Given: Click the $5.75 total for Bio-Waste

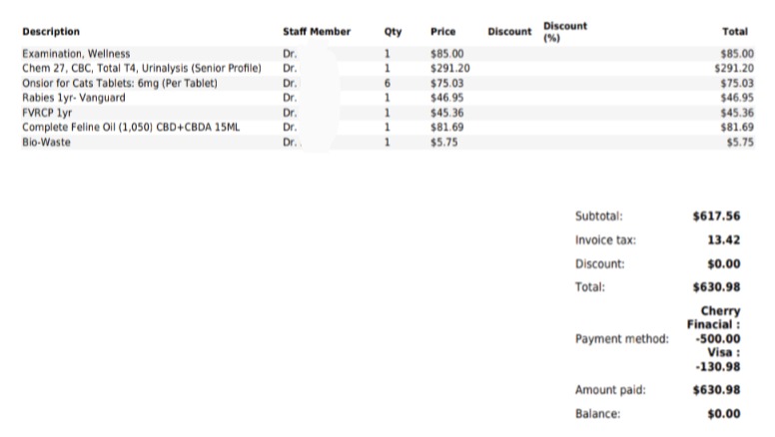Looking at the screenshot, I should [740, 143].
